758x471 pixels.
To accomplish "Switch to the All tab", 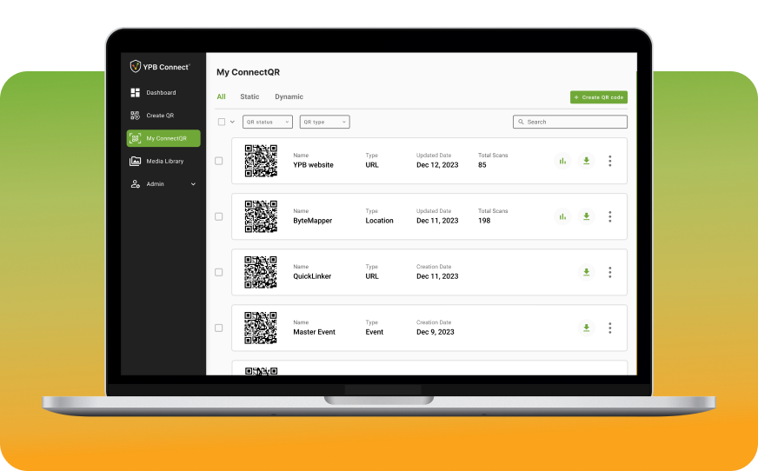I will [221, 96].
